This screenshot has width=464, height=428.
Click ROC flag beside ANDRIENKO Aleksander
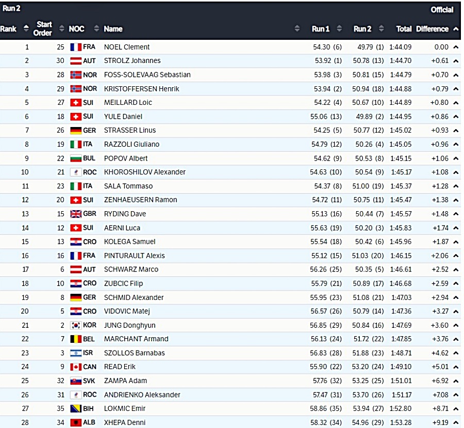point(76,395)
